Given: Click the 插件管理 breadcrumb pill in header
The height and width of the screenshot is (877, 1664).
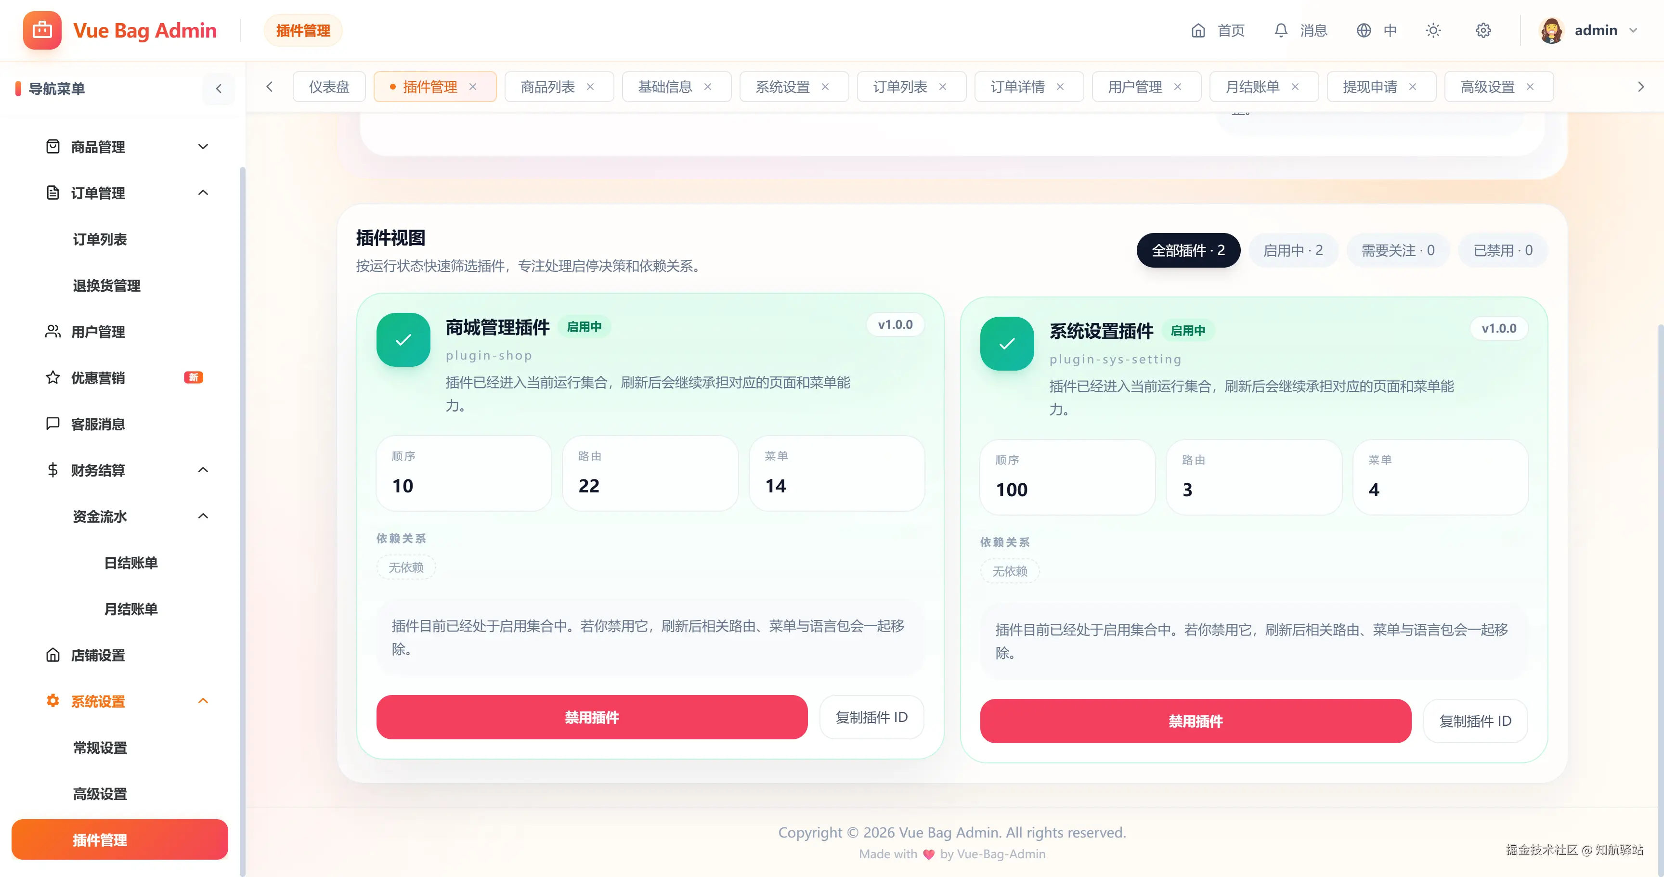Looking at the screenshot, I should [303, 30].
